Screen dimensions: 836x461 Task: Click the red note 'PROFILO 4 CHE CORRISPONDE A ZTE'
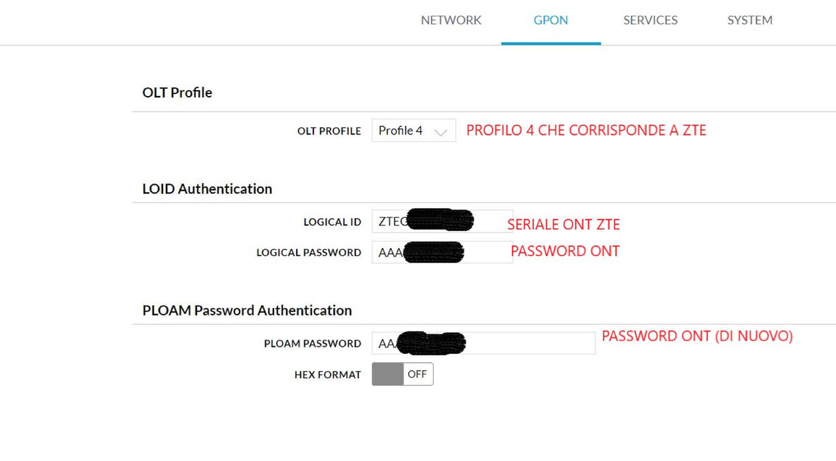pyautogui.click(x=586, y=131)
